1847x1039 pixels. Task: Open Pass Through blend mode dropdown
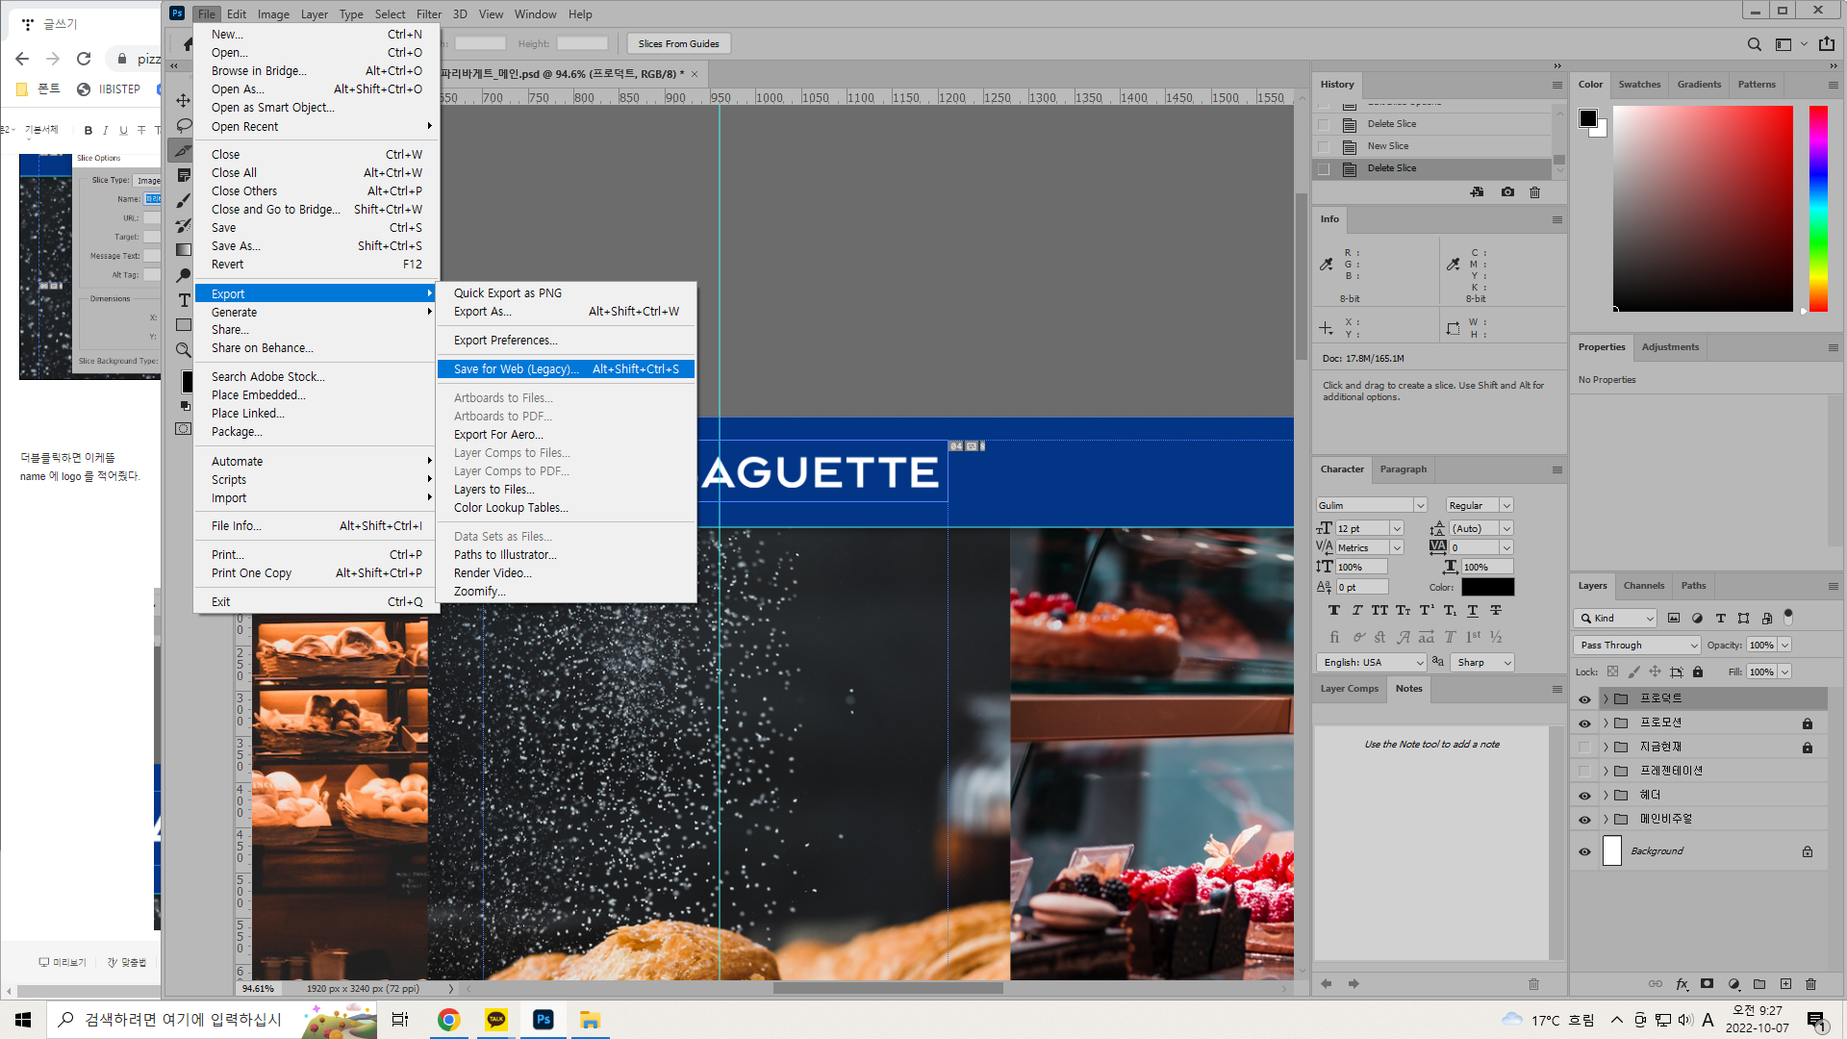coord(1637,645)
